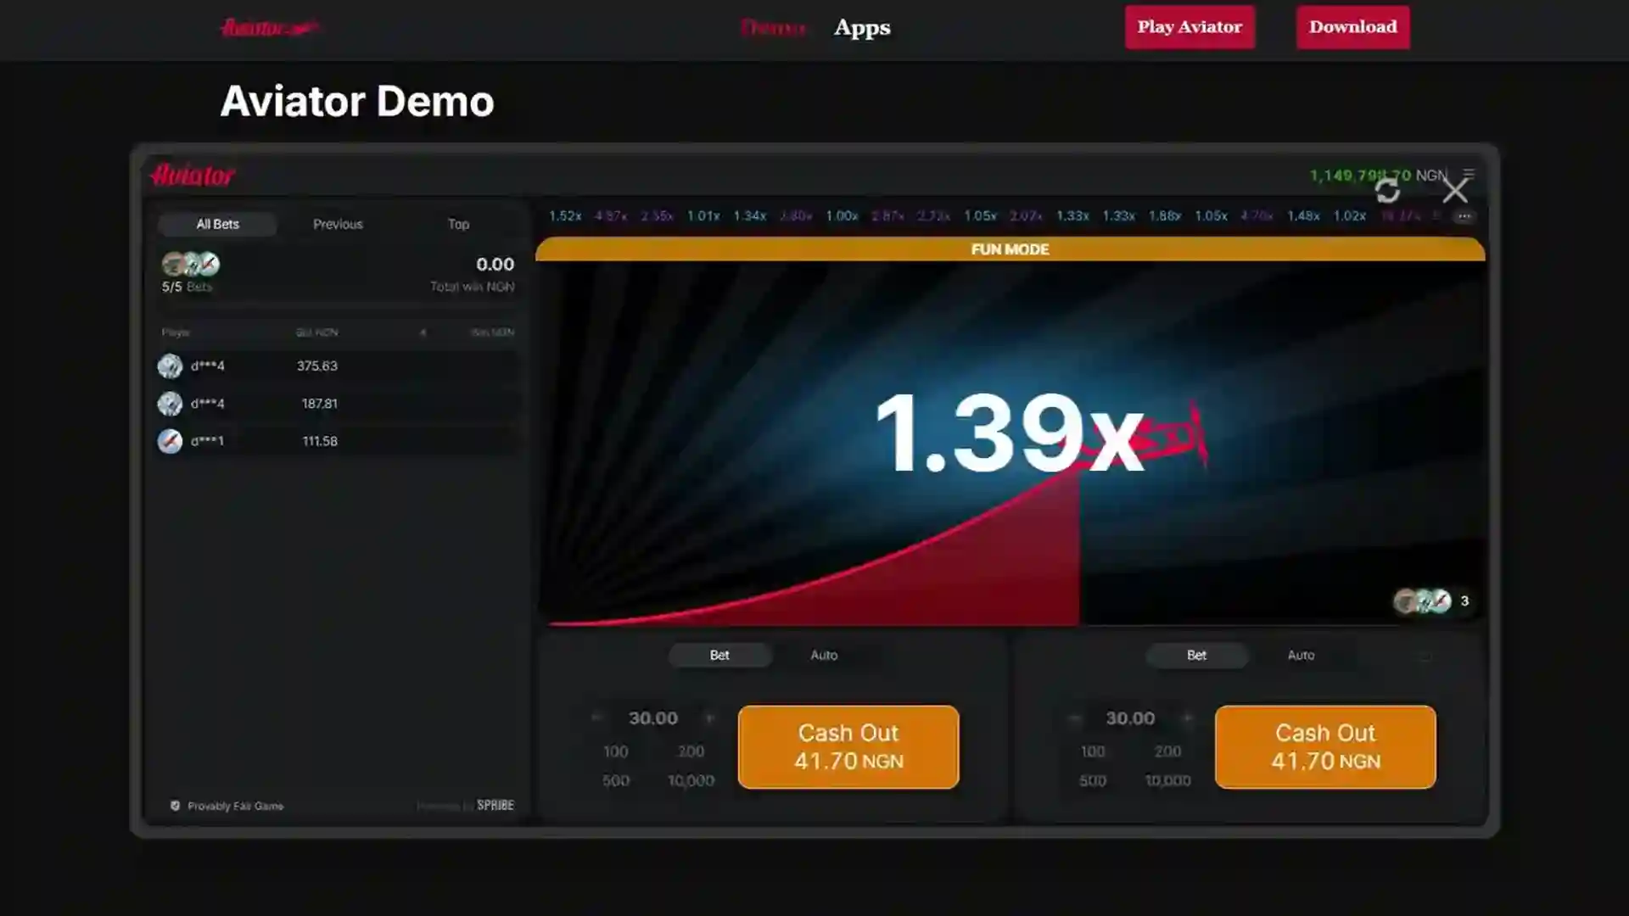
Task: Click the 1.01x history multiplier
Action: pyautogui.click(x=703, y=216)
